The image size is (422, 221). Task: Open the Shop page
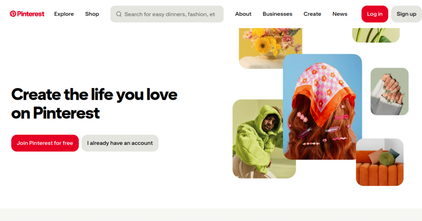click(92, 14)
